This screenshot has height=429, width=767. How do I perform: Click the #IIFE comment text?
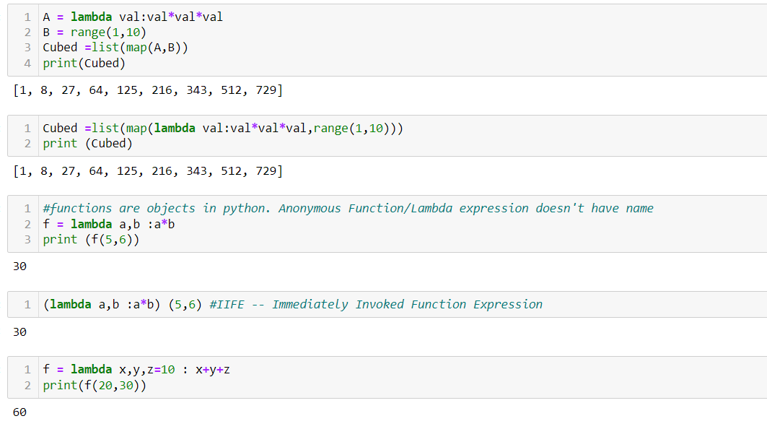pos(376,305)
